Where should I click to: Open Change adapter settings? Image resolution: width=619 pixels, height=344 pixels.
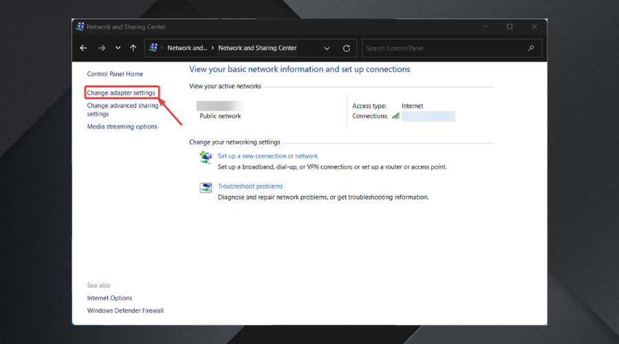click(x=121, y=92)
